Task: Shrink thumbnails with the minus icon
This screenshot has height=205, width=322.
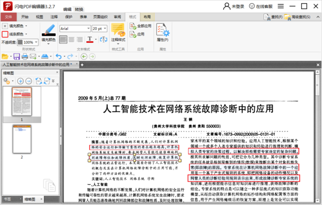Action: click(x=28, y=81)
